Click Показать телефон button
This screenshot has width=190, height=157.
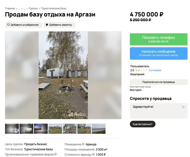click(x=158, y=39)
